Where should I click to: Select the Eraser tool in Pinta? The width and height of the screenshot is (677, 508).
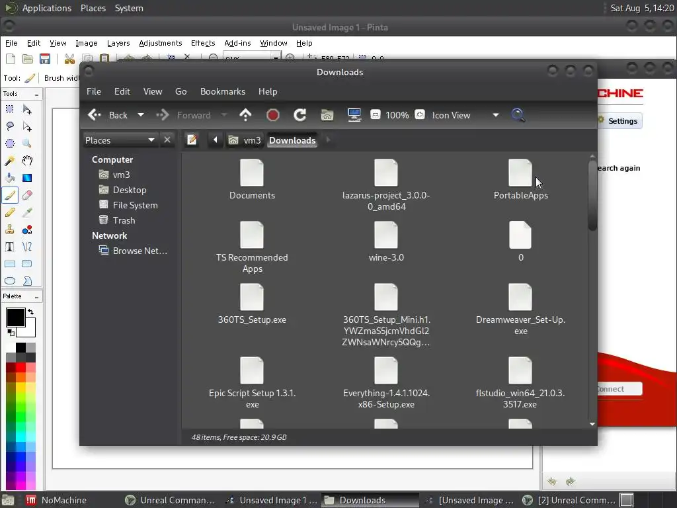pos(26,195)
